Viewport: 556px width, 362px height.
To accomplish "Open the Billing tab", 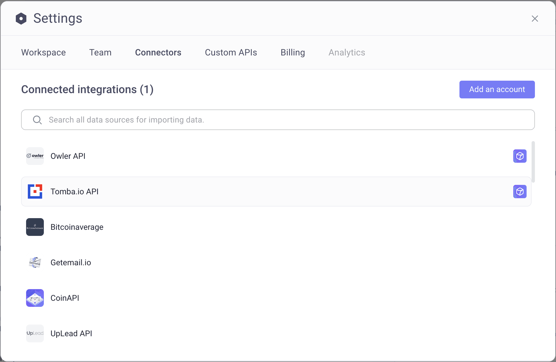I will tap(292, 52).
